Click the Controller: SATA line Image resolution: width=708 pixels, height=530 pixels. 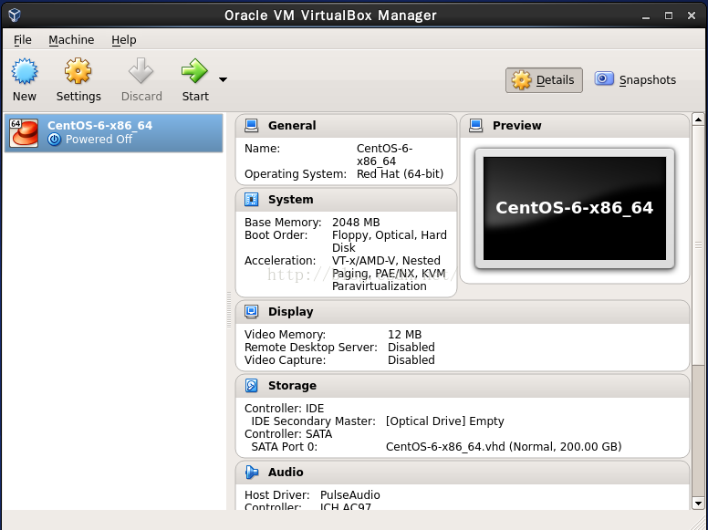coord(288,434)
